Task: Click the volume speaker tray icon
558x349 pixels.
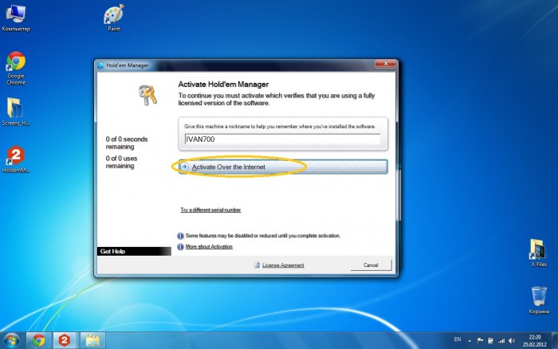Action: [512, 341]
